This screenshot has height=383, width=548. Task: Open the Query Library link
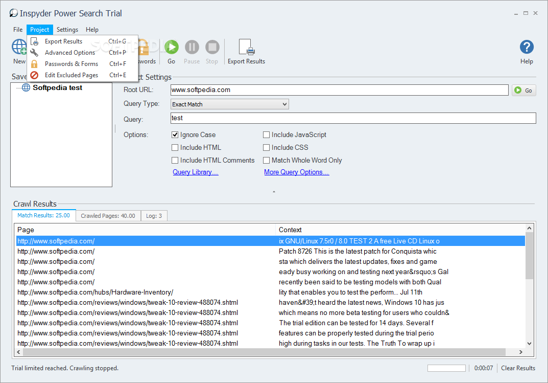[196, 172]
